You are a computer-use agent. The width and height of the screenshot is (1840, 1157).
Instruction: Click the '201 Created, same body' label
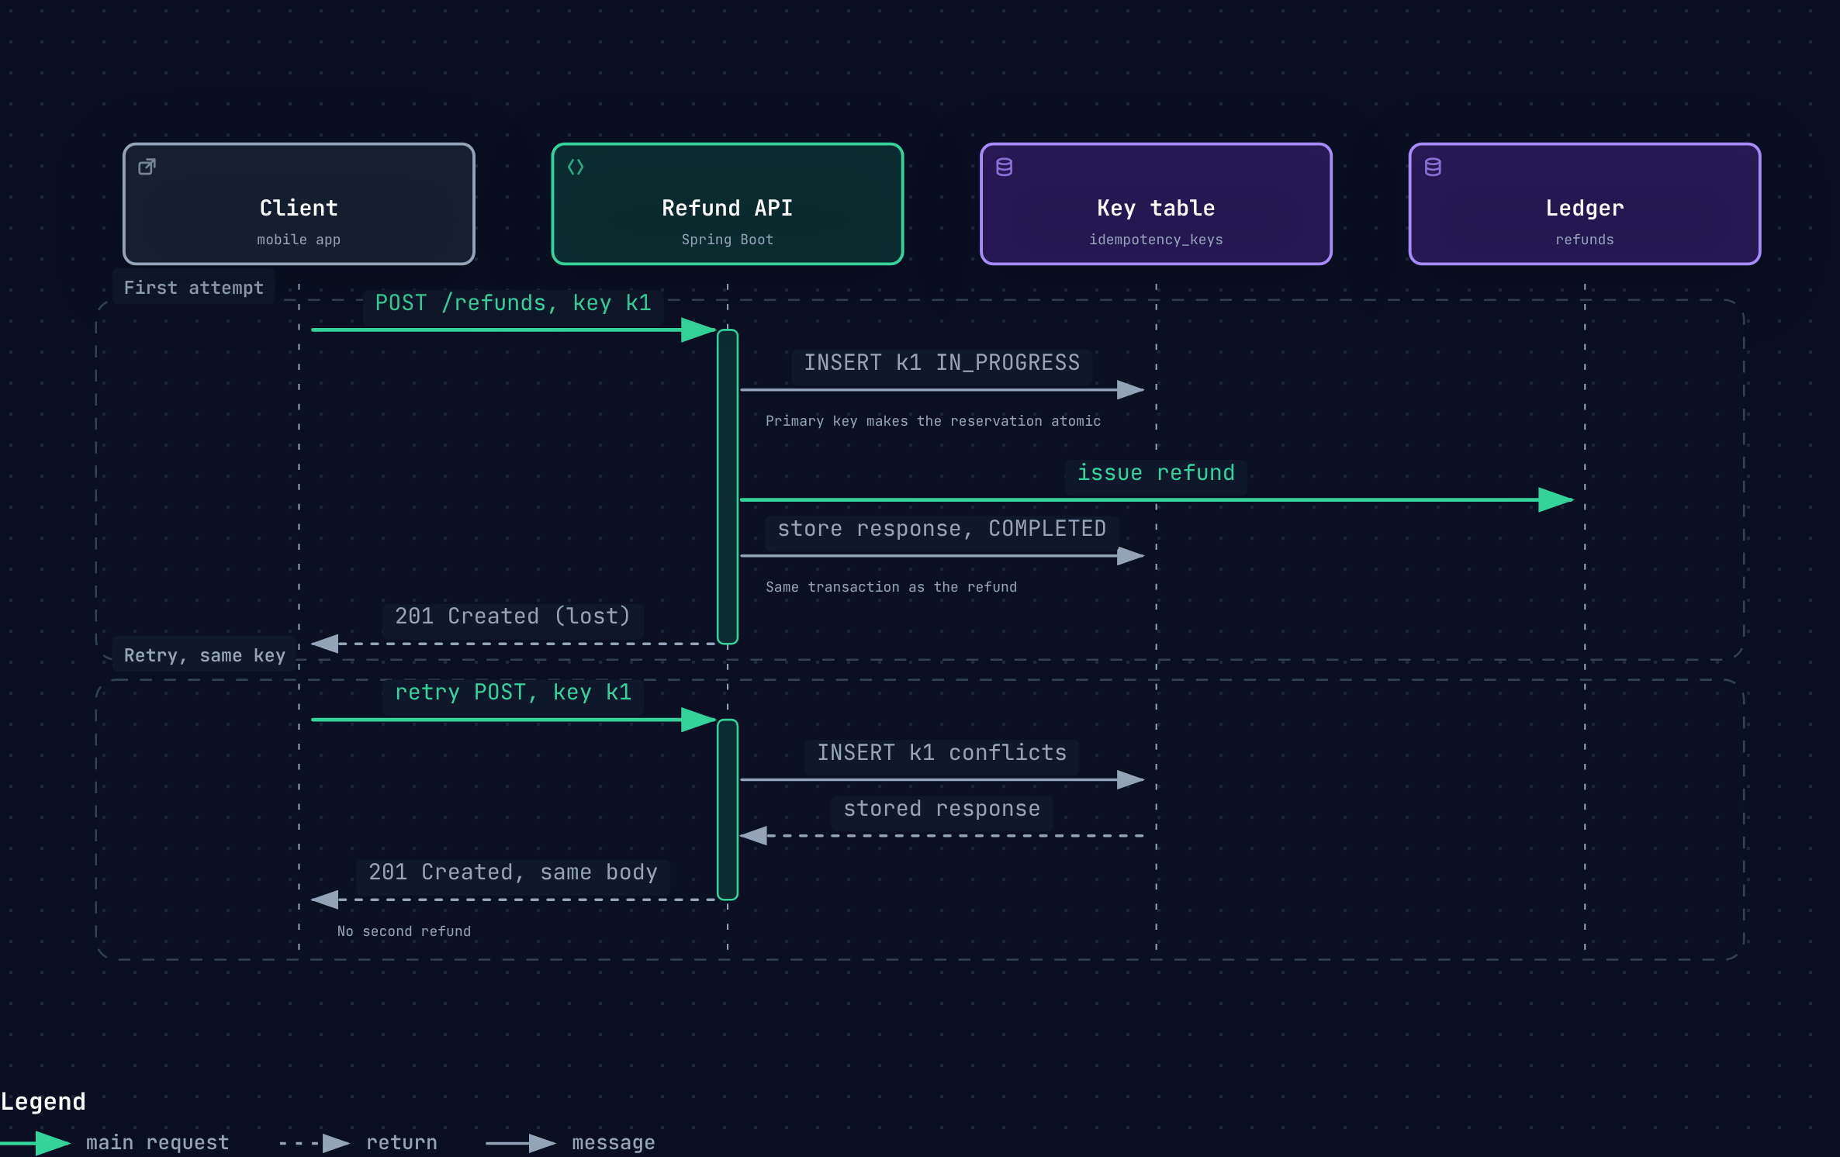click(x=514, y=872)
